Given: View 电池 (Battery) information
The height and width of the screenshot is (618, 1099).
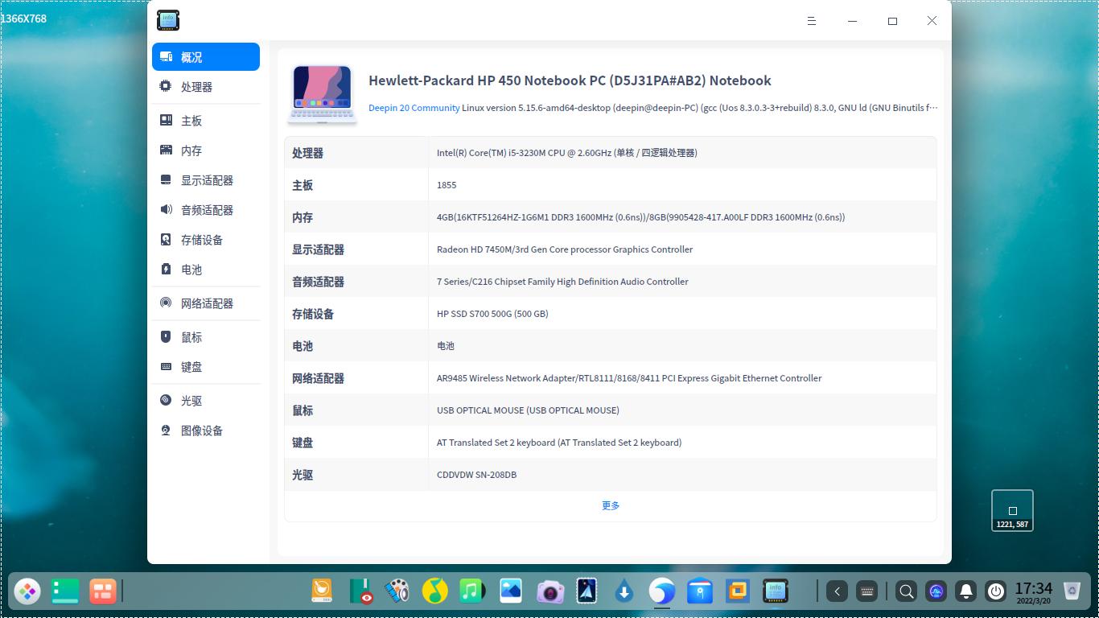Looking at the screenshot, I should pos(191,270).
